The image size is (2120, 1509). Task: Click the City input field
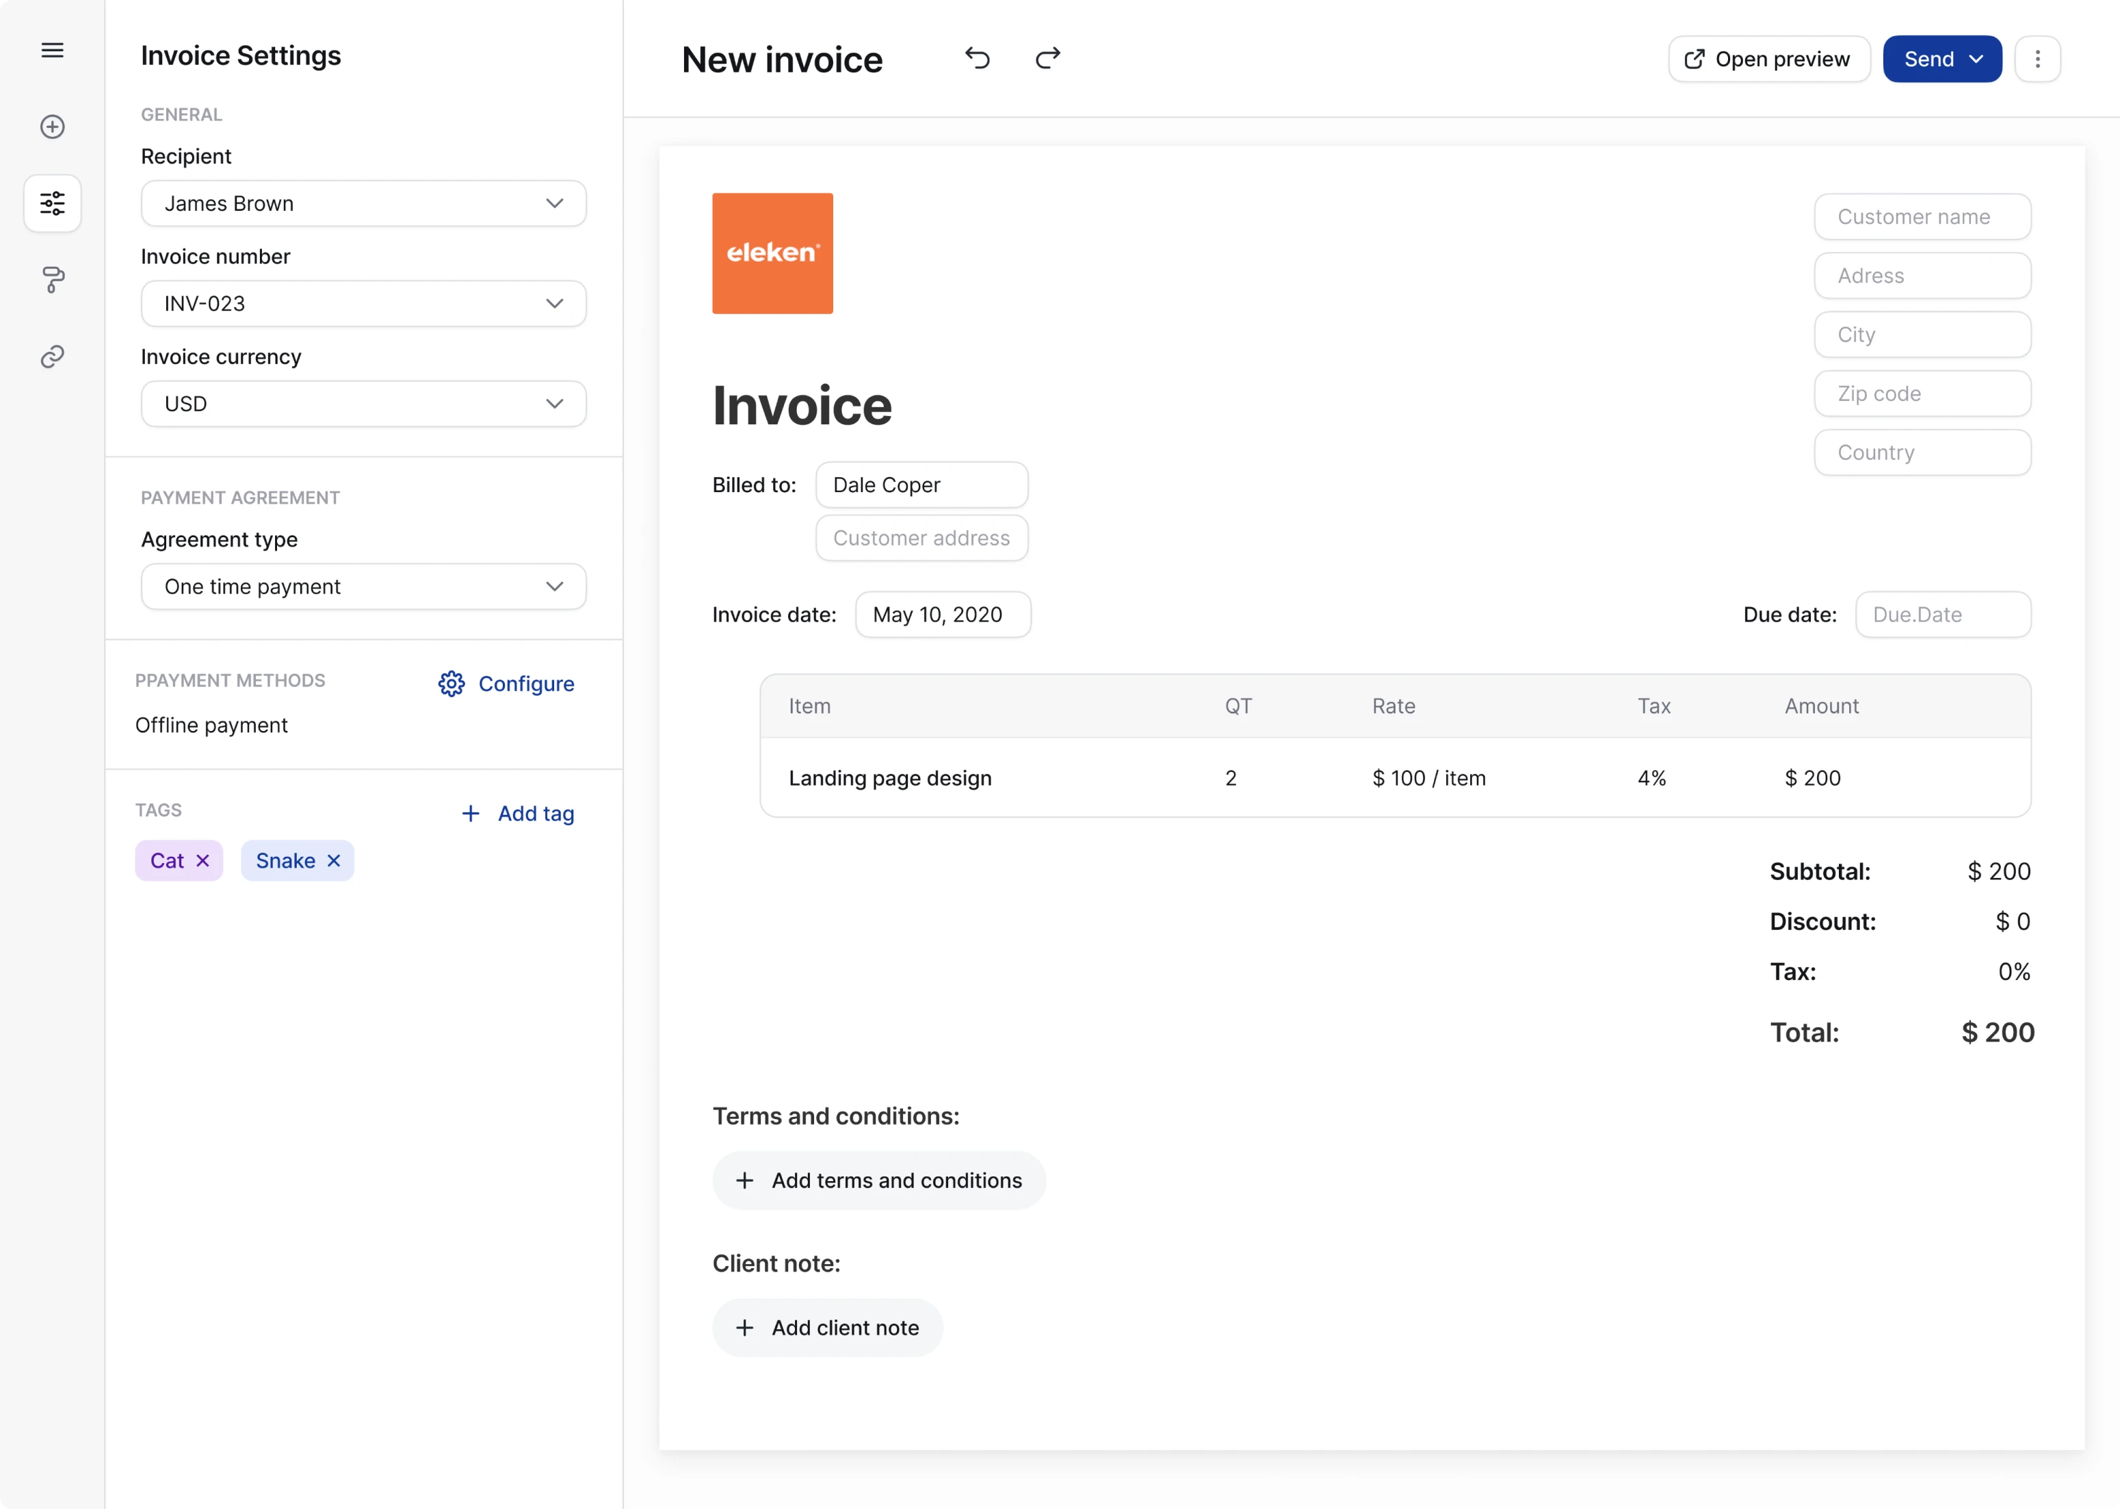[x=1922, y=335]
